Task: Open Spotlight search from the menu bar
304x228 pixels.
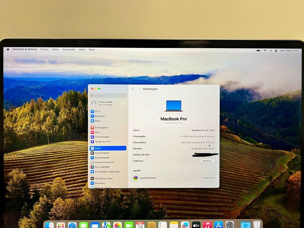Action: tap(271, 50)
